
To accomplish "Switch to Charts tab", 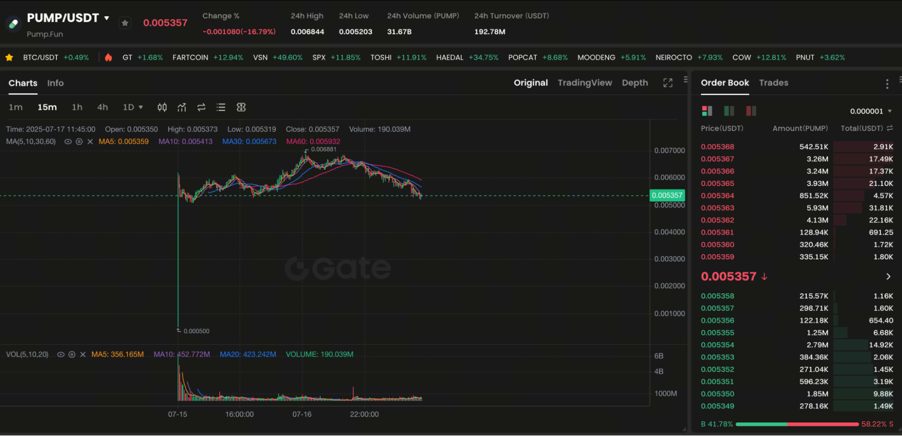I will 23,83.
